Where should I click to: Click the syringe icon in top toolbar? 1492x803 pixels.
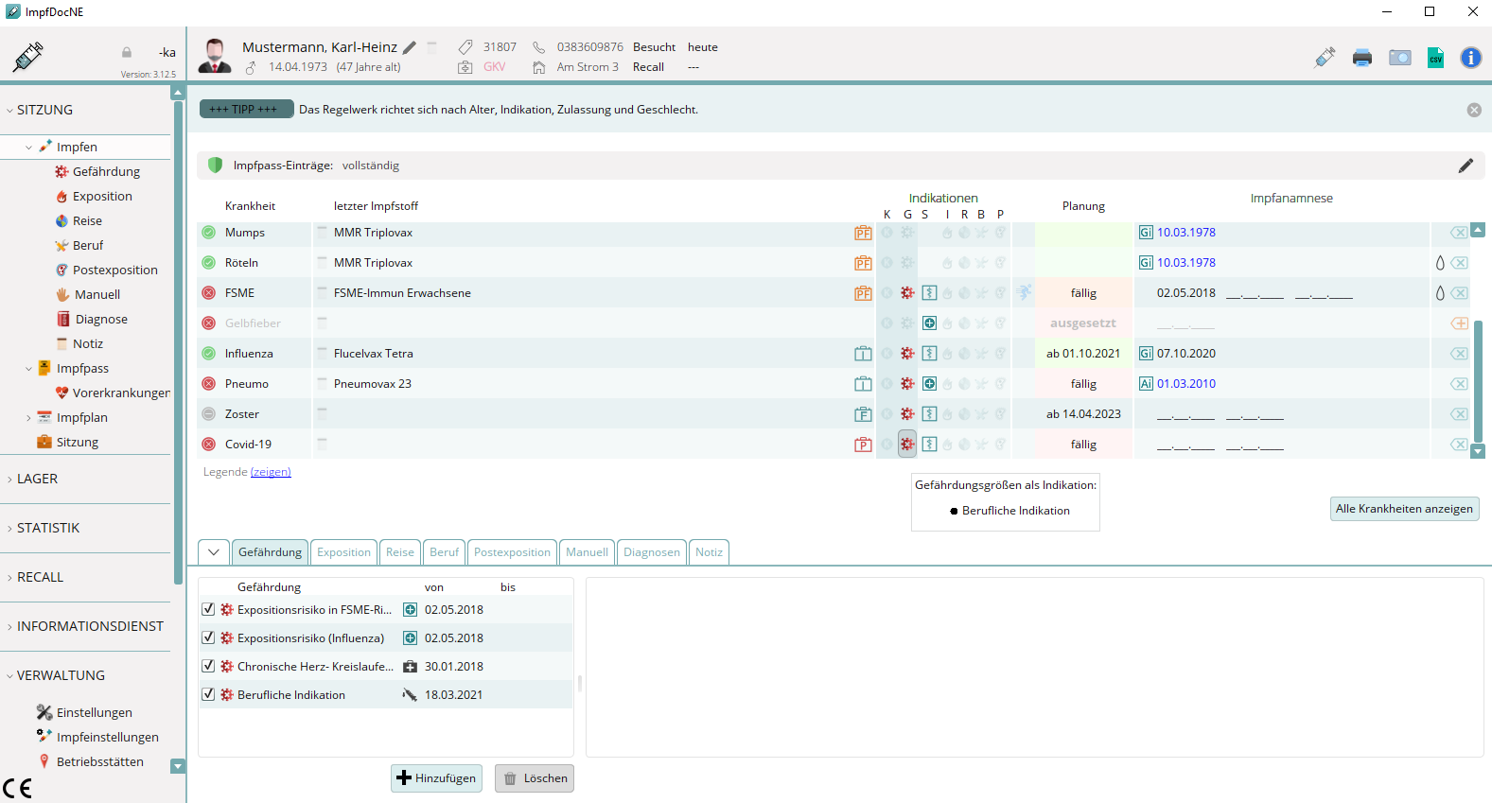pyautogui.click(x=1325, y=58)
